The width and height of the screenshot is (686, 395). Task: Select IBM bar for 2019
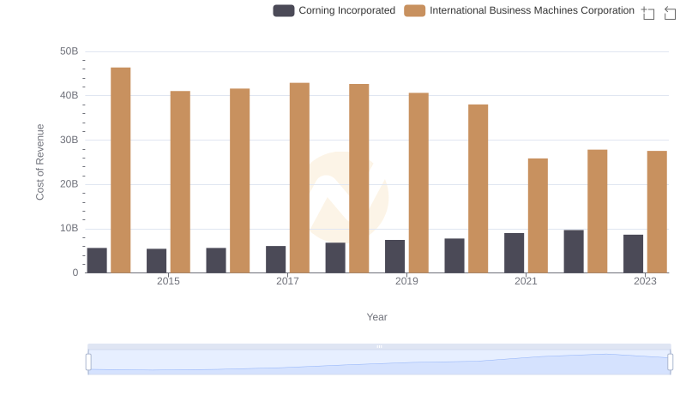pyautogui.click(x=418, y=183)
